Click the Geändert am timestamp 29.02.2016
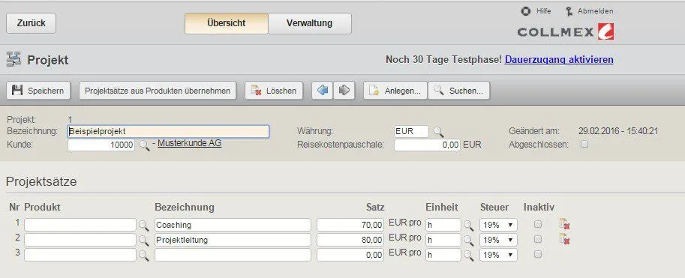 (x=618, y=131)
